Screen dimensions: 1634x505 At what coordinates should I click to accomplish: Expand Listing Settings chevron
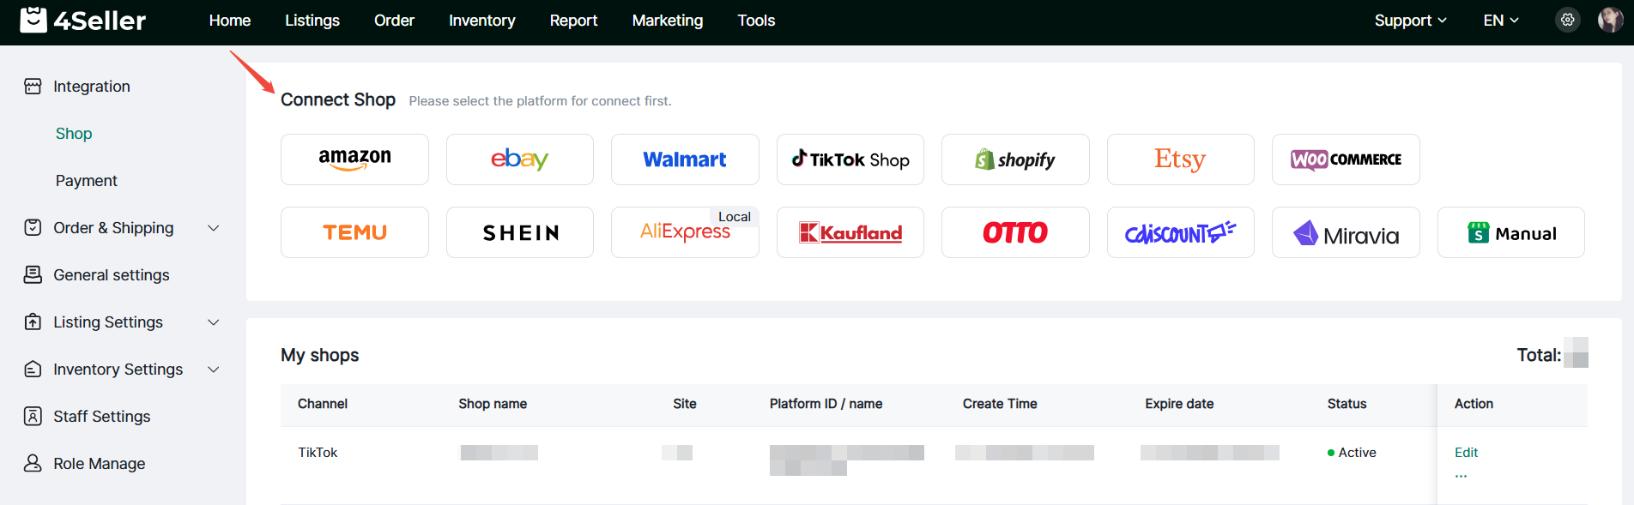pyautogui.click(x=214, y=322)
